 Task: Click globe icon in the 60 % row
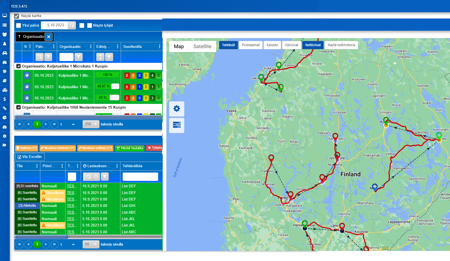[x=27, y=98]
